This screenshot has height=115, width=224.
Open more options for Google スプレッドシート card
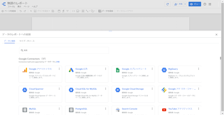point(152,69)
